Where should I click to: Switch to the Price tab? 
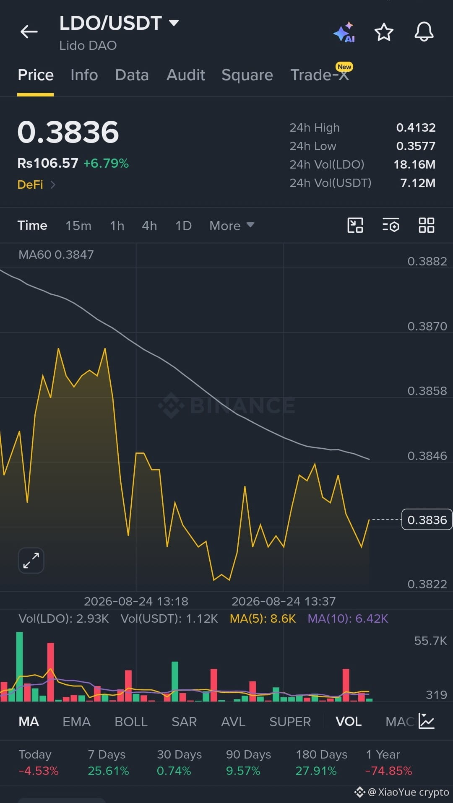pyautogui.click(x=36, y=75)
